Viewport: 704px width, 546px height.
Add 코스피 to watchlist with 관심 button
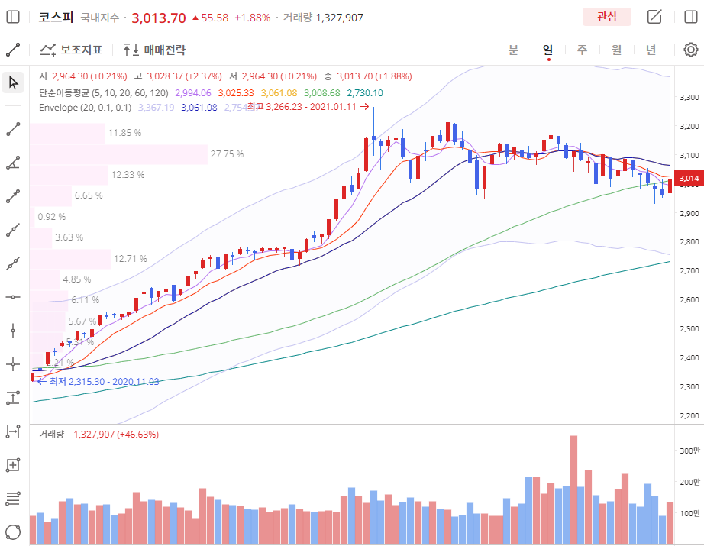[x=606, y=17]
